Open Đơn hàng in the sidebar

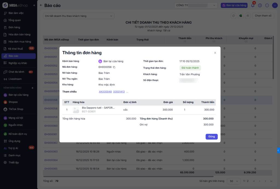tap(14, 27)
